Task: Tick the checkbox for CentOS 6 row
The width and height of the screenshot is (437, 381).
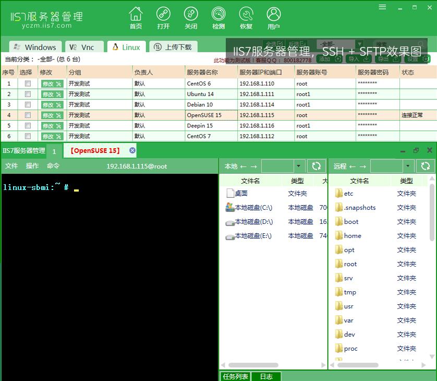Action: [x=28, y=84]
